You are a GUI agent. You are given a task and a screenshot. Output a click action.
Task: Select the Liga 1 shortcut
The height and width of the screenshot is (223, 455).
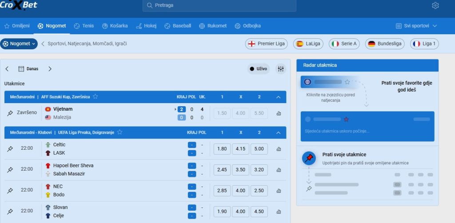(424, 44)
